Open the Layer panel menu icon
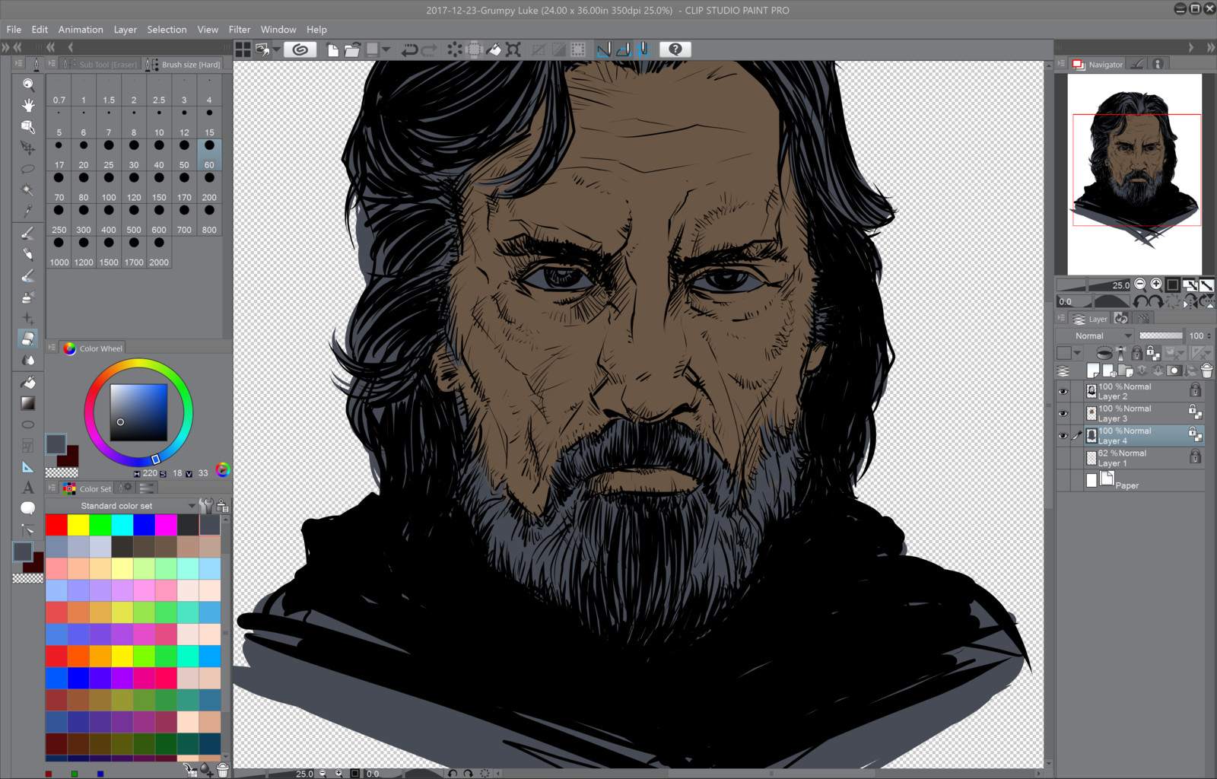This screenshot has height=779, width=1217. pyautogui.click(x=1061, y=319)
